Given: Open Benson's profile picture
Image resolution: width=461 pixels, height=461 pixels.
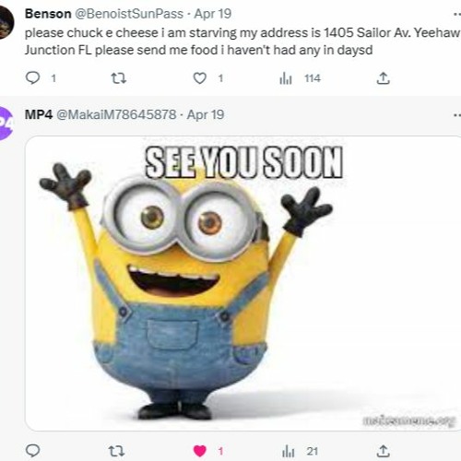Looking at the screenshot, I should click(6, 22).
